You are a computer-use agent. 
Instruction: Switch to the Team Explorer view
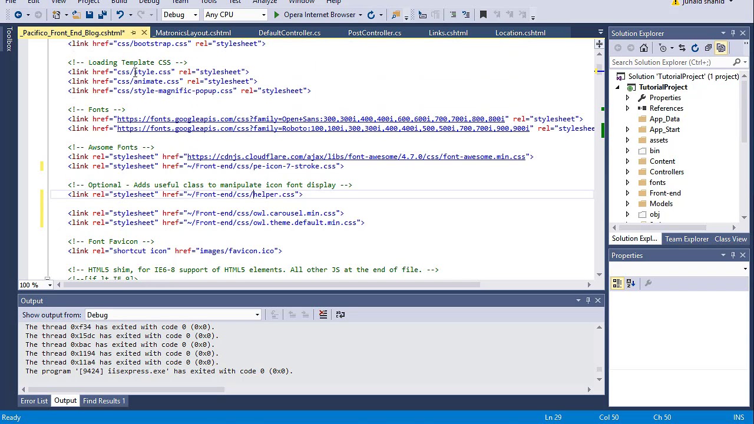coord(686,238)
